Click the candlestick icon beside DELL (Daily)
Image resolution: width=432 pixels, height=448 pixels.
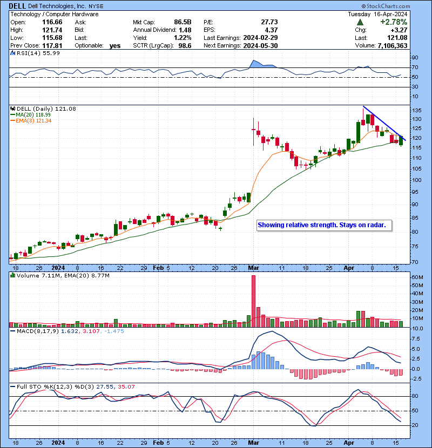12,108
